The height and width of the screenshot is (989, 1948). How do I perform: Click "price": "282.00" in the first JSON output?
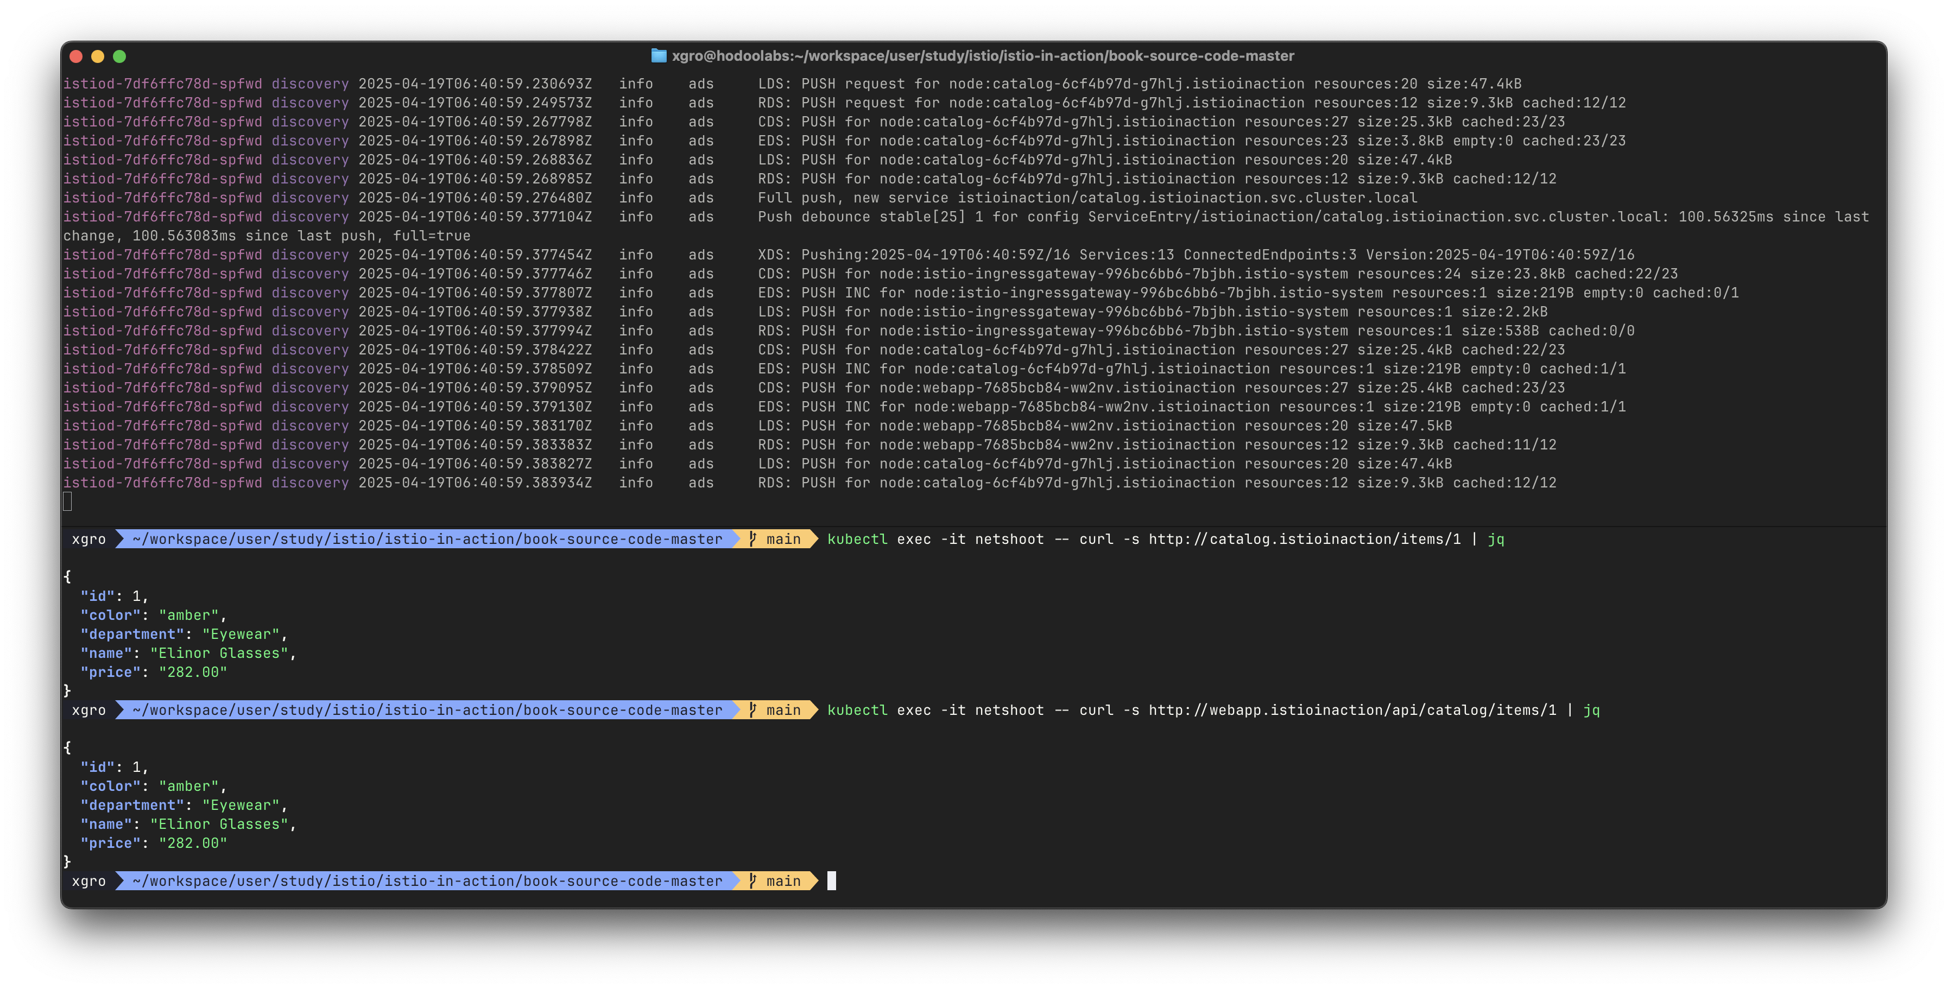click(x=154, y=672)
